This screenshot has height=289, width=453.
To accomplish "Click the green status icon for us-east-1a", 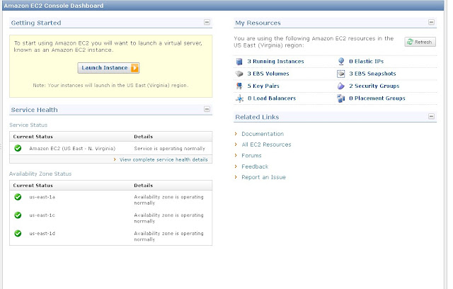I will [x=18, y=197].
